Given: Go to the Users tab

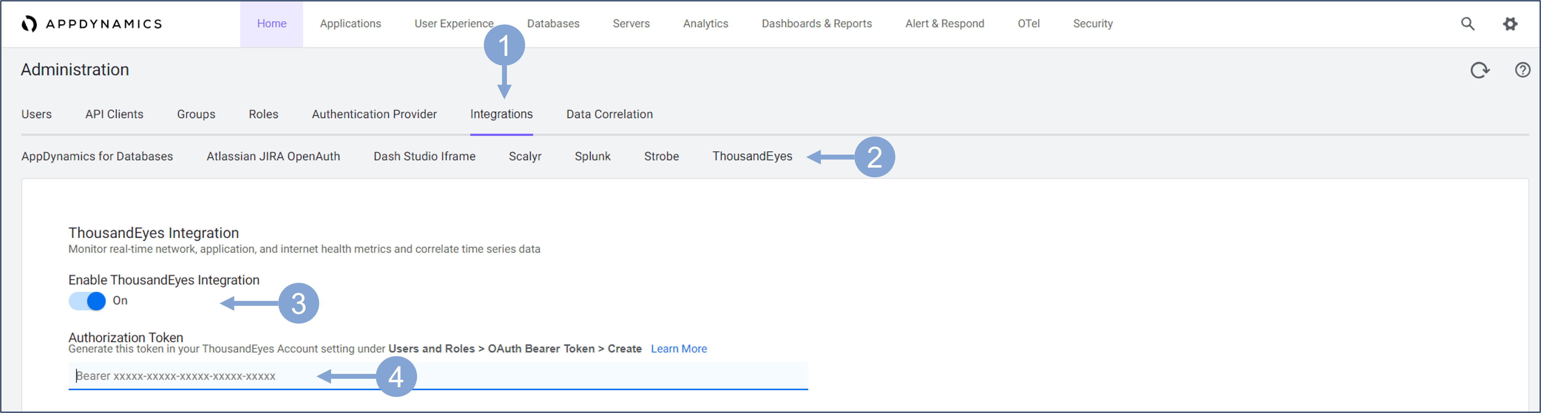Looking at the screenshot, I should 36,114.
